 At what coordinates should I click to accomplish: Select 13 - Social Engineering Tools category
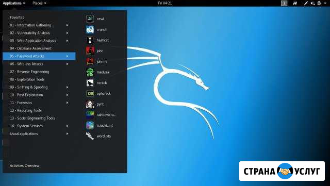pos(39,118)
